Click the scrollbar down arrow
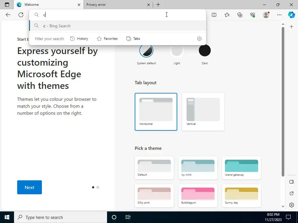This screenshot has height=223, width=298. click(x=283, y=206)
